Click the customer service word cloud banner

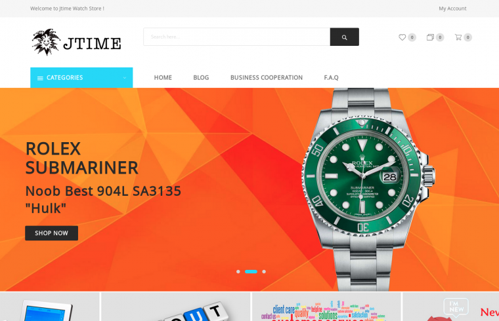(x=326, y=307)
